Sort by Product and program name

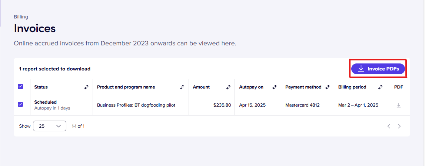(182, 87)
